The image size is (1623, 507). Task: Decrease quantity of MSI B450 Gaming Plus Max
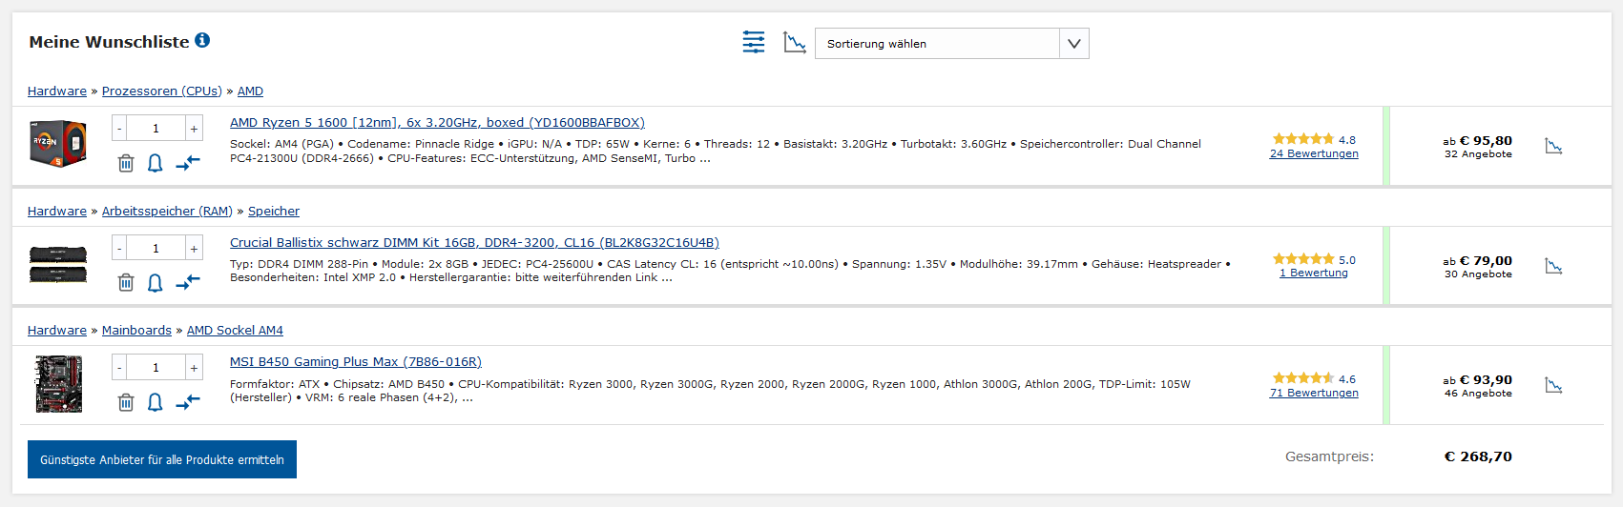pyautogui.click(x=119, y=368)
